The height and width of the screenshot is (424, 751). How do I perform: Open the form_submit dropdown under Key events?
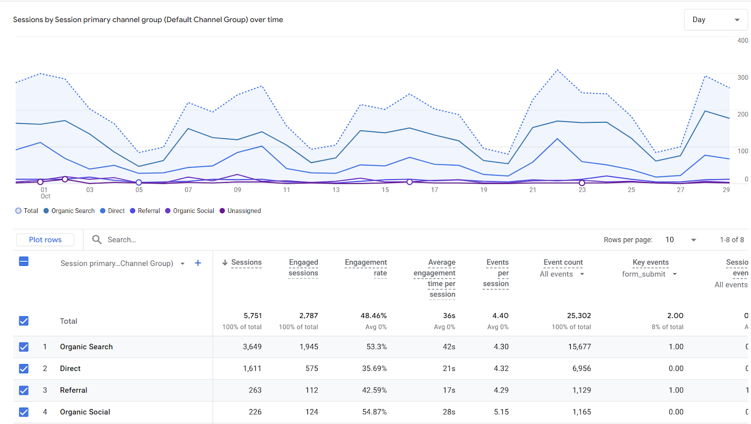tap(650, 274)
